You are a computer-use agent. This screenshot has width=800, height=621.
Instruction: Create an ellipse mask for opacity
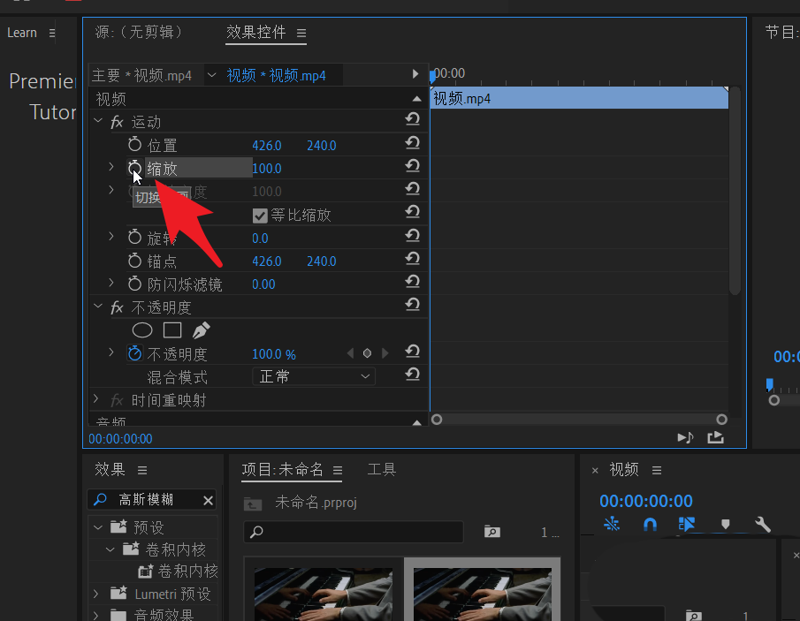142,330
